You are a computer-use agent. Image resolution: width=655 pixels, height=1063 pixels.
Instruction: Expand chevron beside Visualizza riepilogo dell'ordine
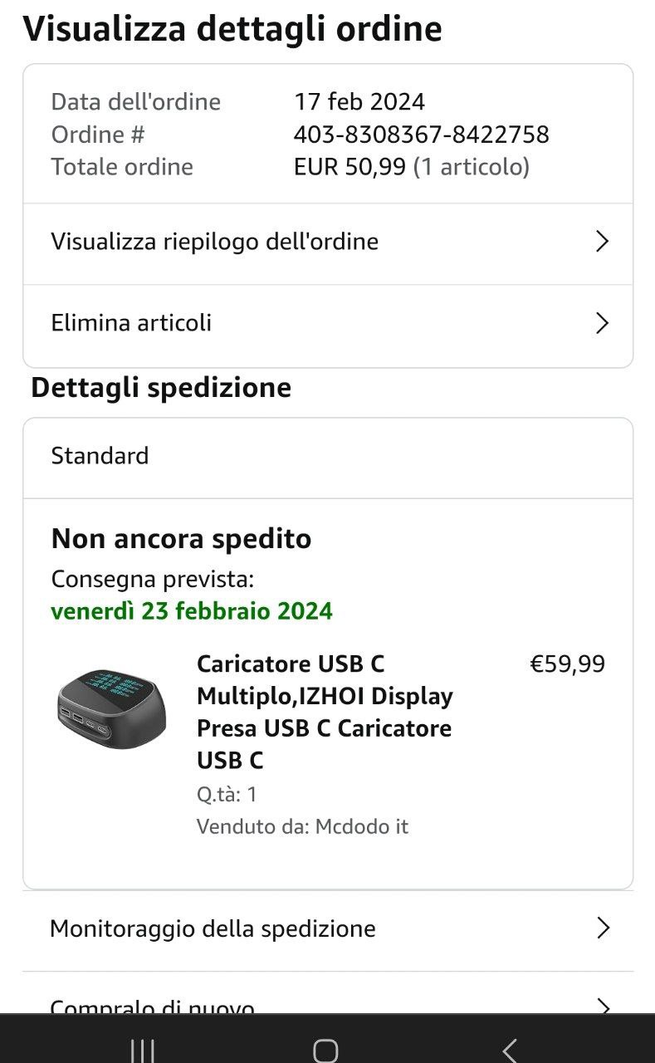tap(603, 242)
